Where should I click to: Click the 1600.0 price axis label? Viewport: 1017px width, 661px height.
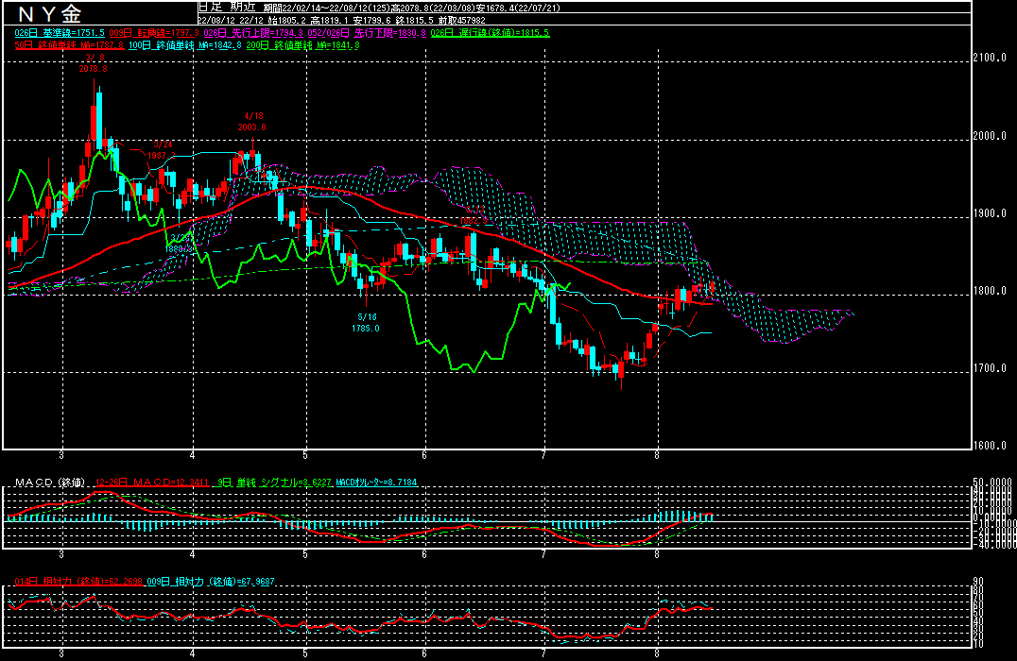(x=990, y=445)
